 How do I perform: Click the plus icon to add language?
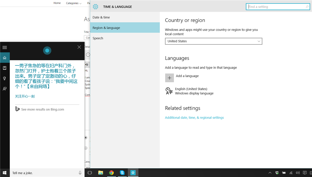[169, 78]
